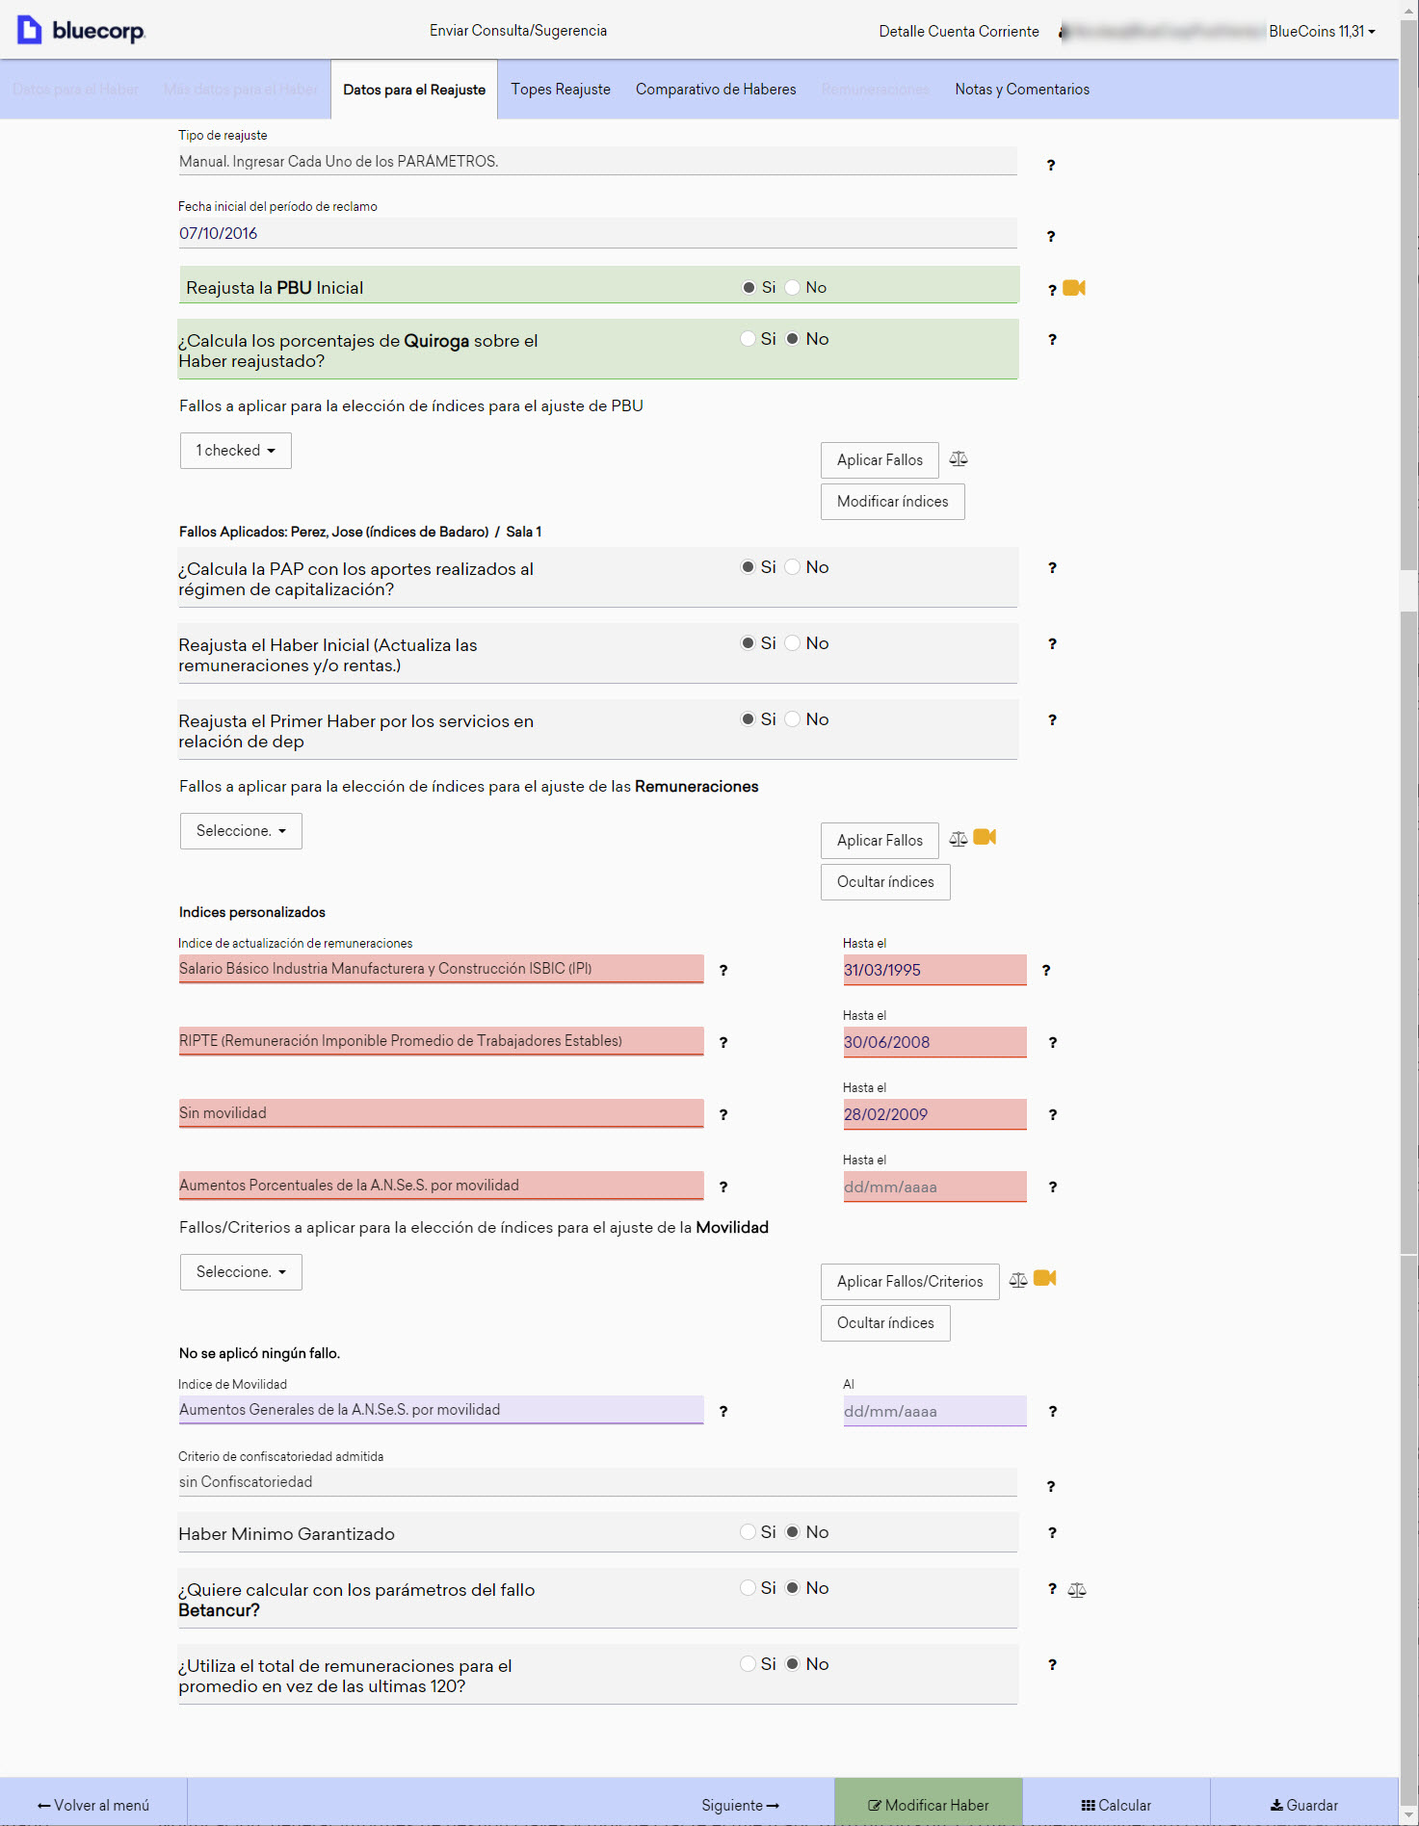Expand the BlueCoins account menu
This screenshot has width=1419, height=1826.
pyautogui.click(x=1322, y=31)
